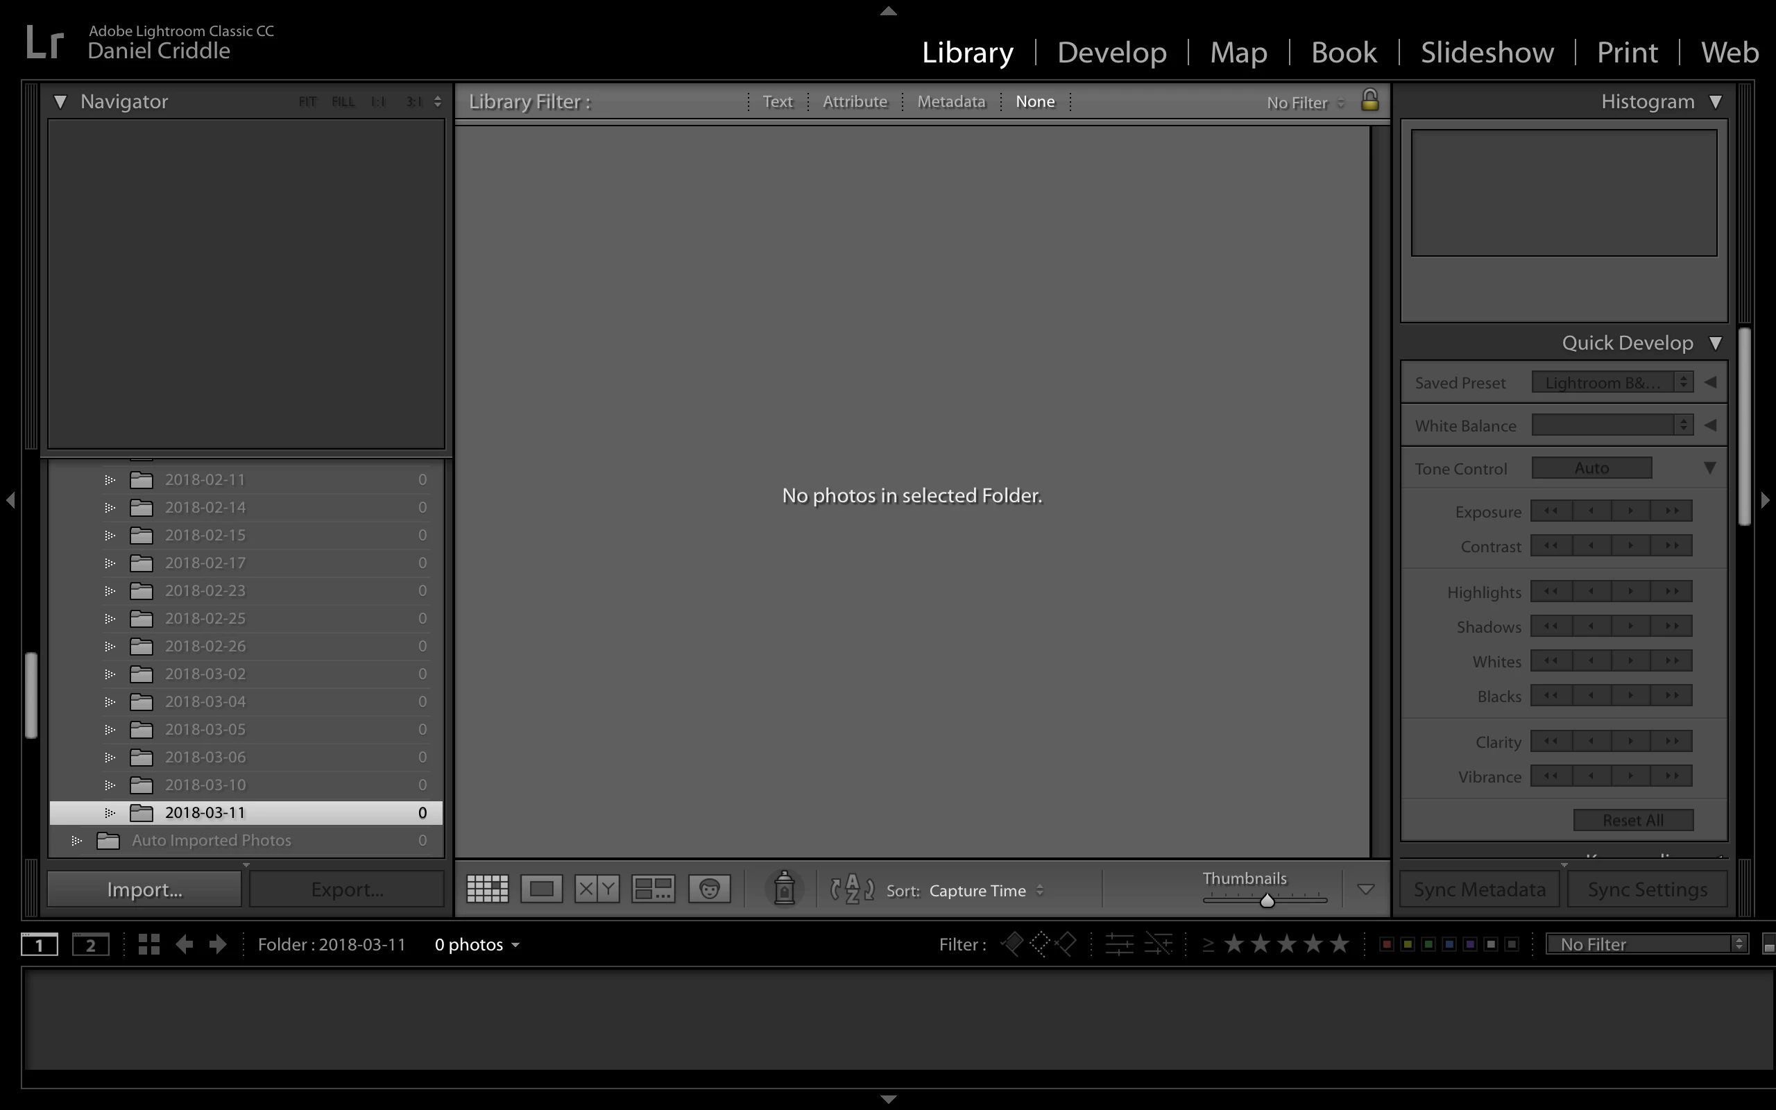Open Compare view (X|Y) icon
The width and height of the screenshot is (1776, 1110).
pyautogui.click(x=597, y=889)
